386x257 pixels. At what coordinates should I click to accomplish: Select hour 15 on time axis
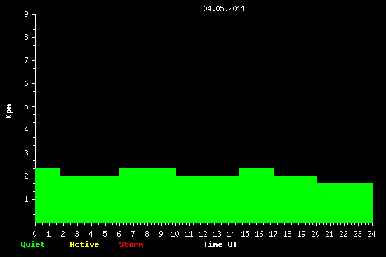pyautogui.click(x=245, y=234)
